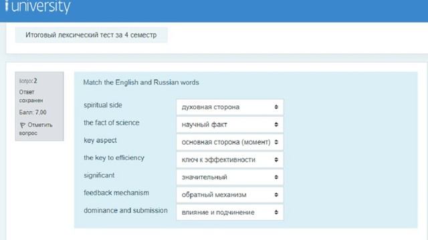The width and height of the screenshot is (428, 240).
Task: Click the 'significant' label
Action: tap(99, 175)
